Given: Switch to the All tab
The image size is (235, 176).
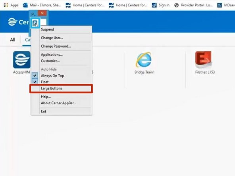Looking at the screenshot, I should point(13,40).
